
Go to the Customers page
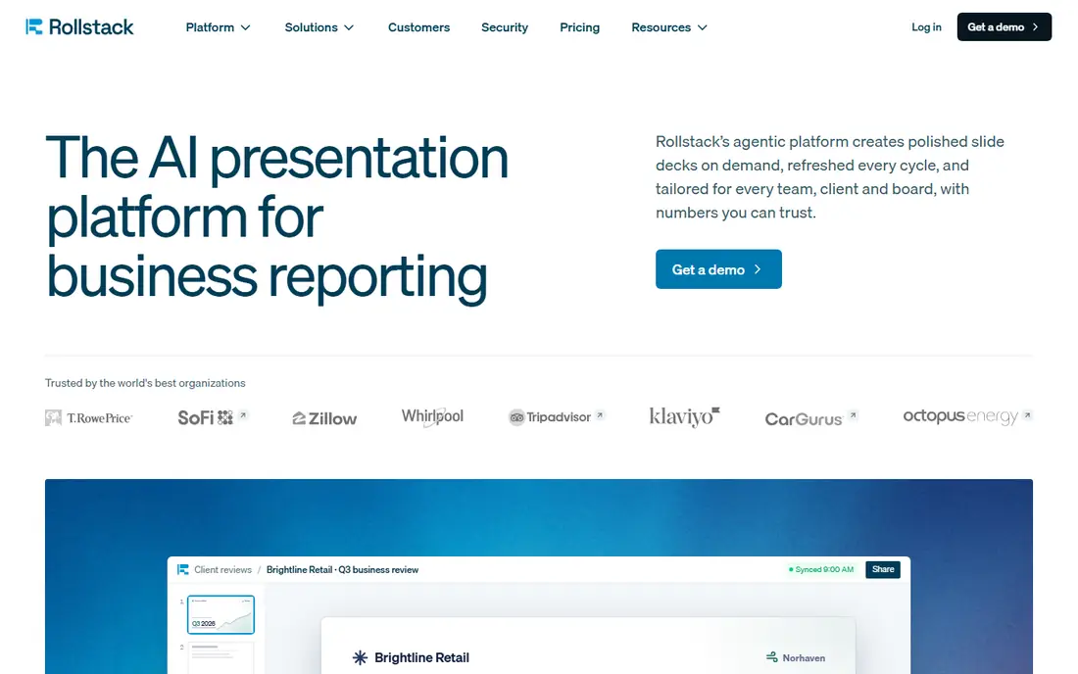[418, 27]
